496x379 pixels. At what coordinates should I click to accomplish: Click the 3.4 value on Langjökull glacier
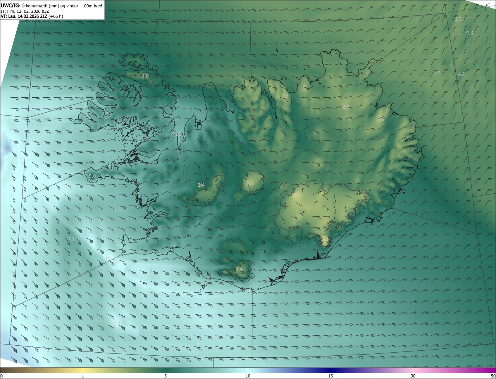(201, 185)
